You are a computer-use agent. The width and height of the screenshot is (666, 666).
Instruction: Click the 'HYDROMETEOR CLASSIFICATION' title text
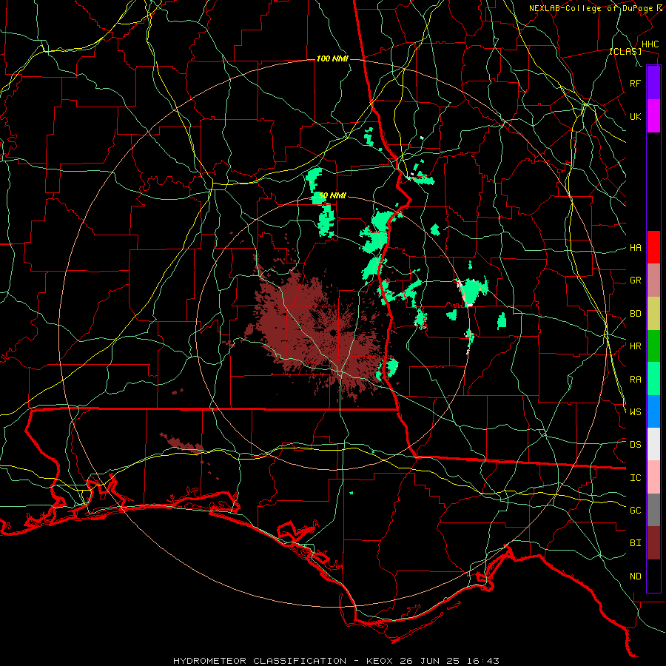click(260, 661)
